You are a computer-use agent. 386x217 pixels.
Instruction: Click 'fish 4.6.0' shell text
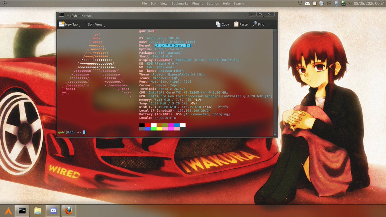click(162, 56)
